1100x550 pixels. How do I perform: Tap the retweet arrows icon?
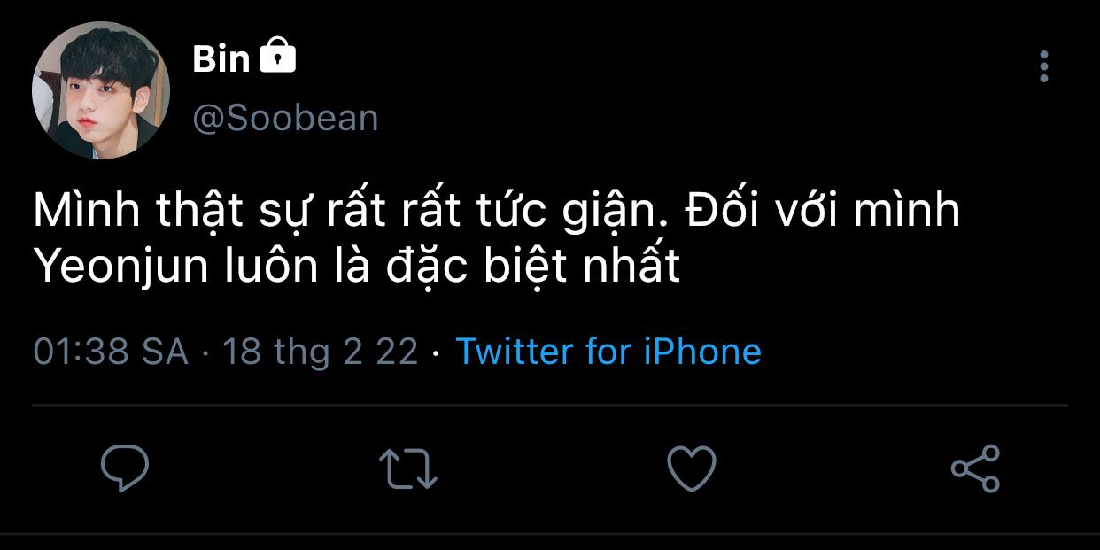407,469
